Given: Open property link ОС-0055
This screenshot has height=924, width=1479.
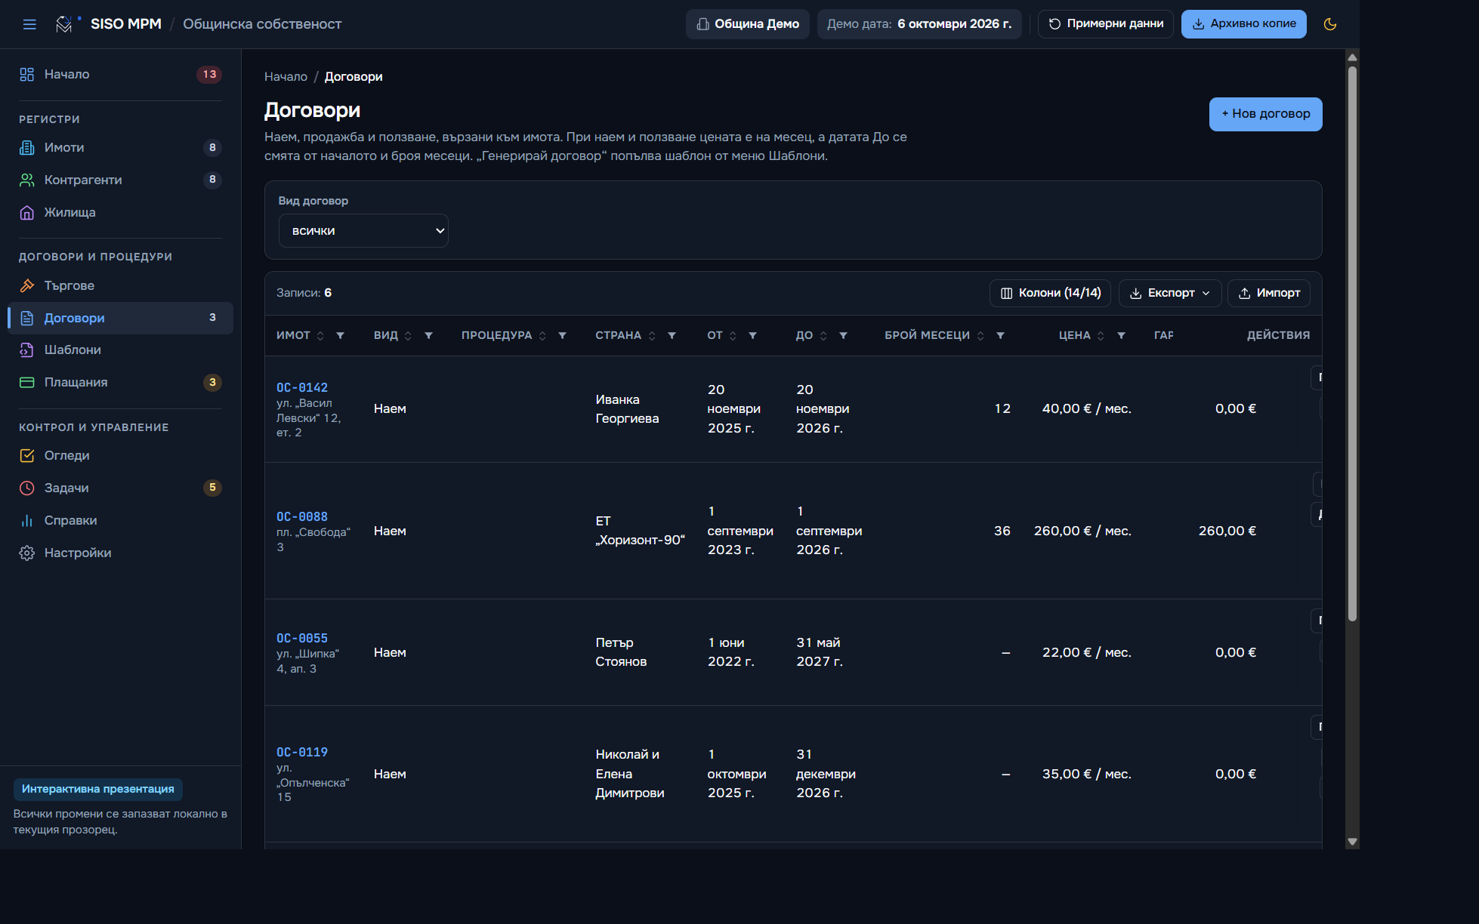Looking at the screenshot, I should 302,638.
